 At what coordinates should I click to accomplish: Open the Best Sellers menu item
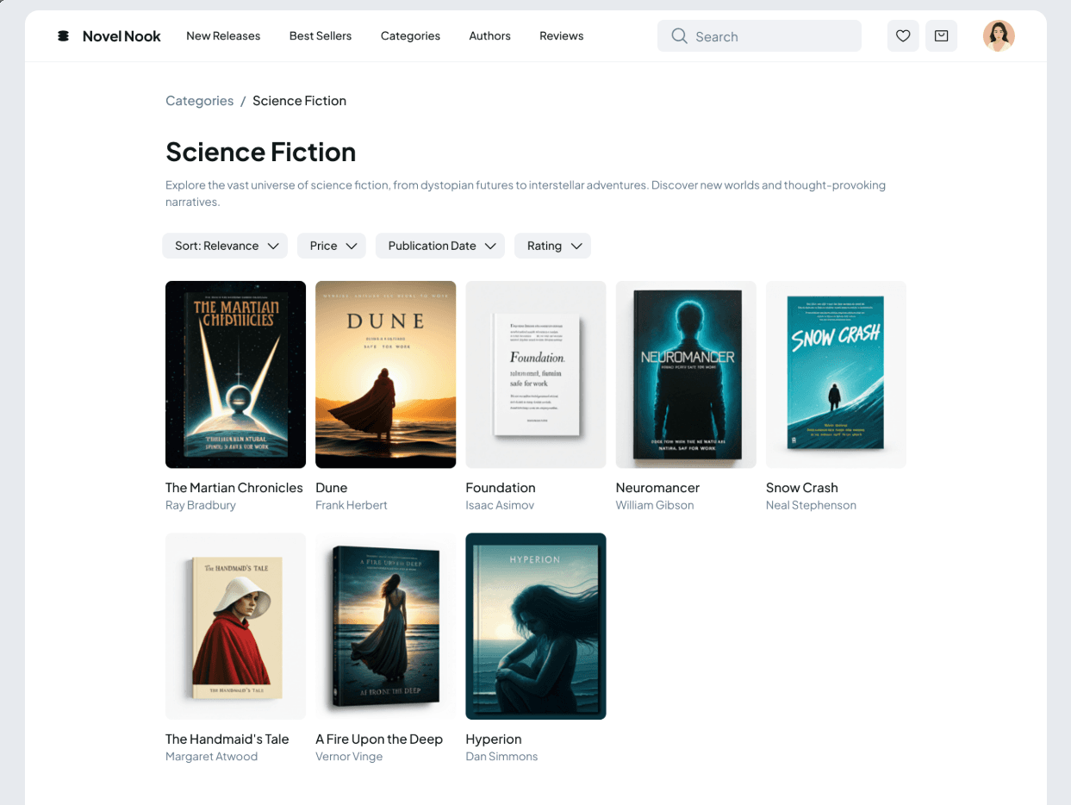pyautogui.click(x=321, y=36)
